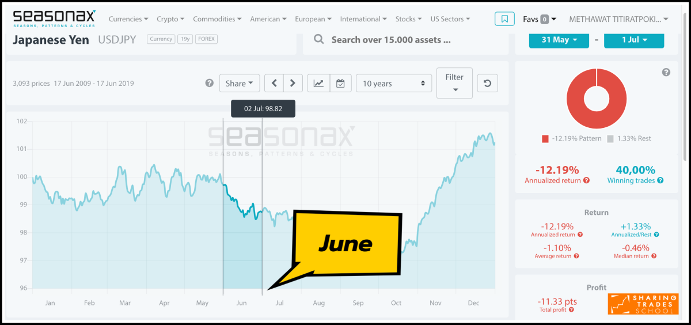Open the calendar view icon
Viewport: 691px width, 325px height.
[x=340, y=84]
